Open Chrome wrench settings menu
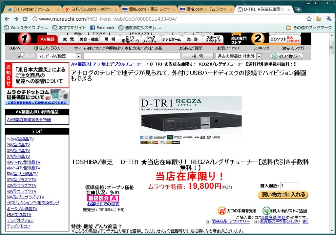Image resolution: width=336 pixels, height=235 pixels. (329, 19)
